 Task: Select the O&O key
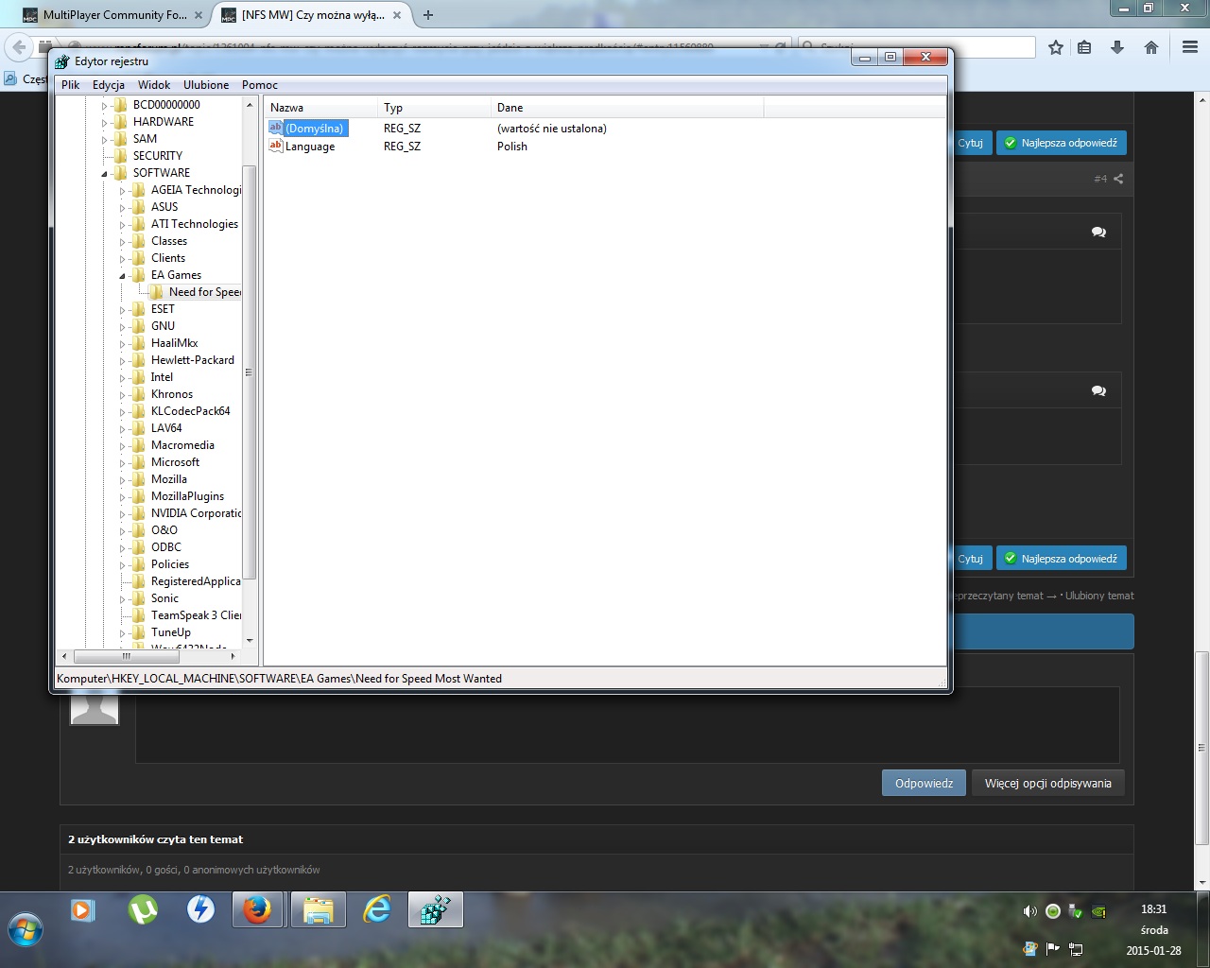164,530
